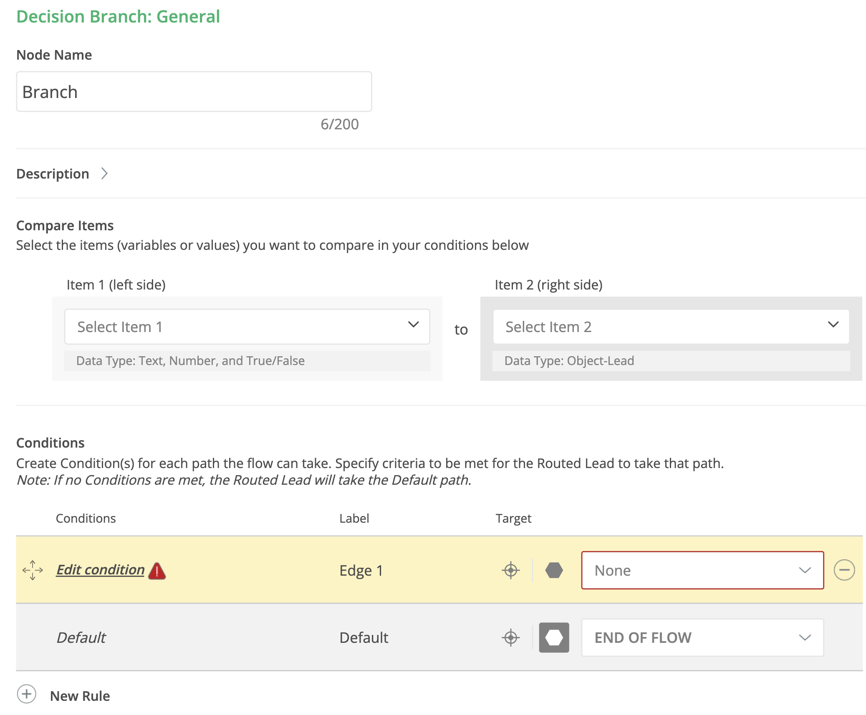Click the drag-move handle on Edge 1 row
This screenshot has height=715, width=866.
[33, 570]
